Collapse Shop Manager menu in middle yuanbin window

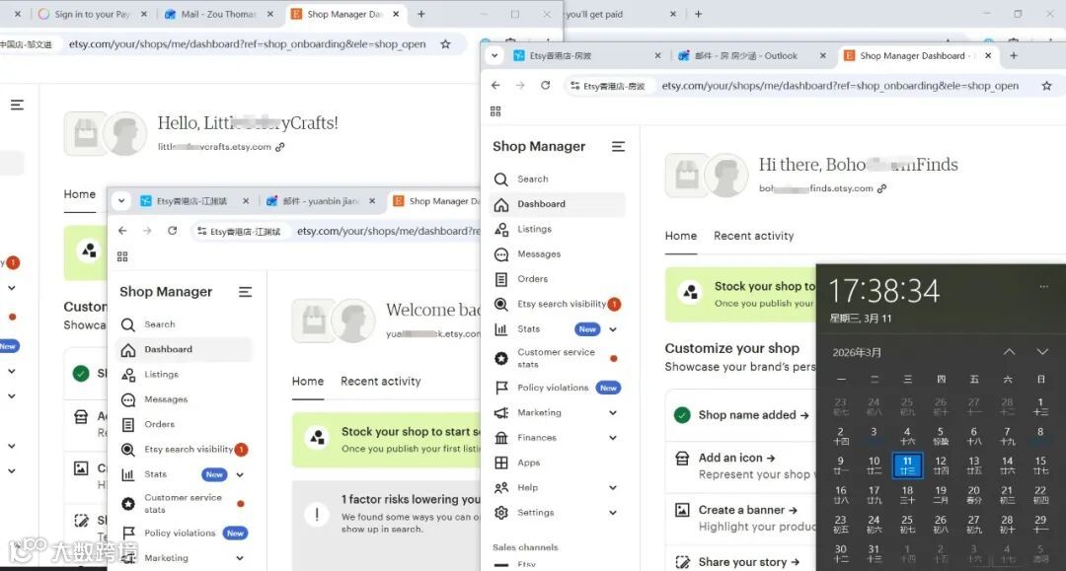click(x=246, y=292)
